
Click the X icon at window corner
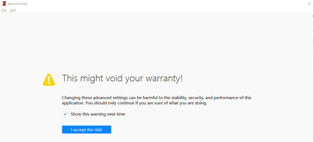click(x=309, y=3)
